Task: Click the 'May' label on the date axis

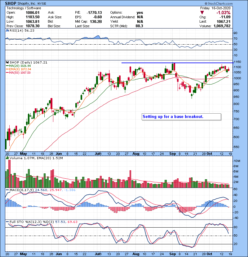Action: pyautogui.click(x=23, y=153)
